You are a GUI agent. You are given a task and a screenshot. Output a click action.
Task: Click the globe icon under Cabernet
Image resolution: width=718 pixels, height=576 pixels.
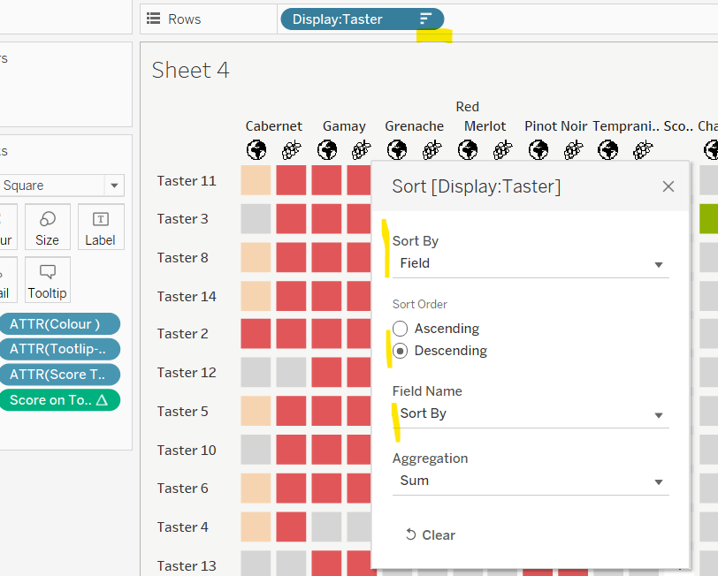(256, 150)
